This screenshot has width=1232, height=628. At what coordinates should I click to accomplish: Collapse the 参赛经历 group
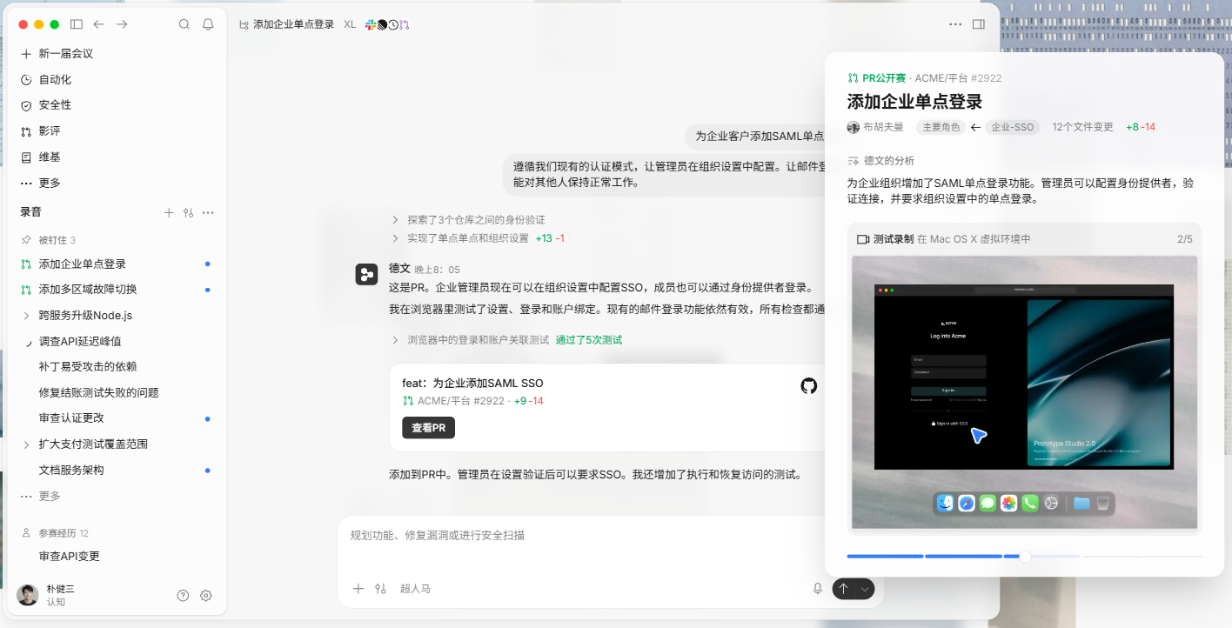[54, 533]
